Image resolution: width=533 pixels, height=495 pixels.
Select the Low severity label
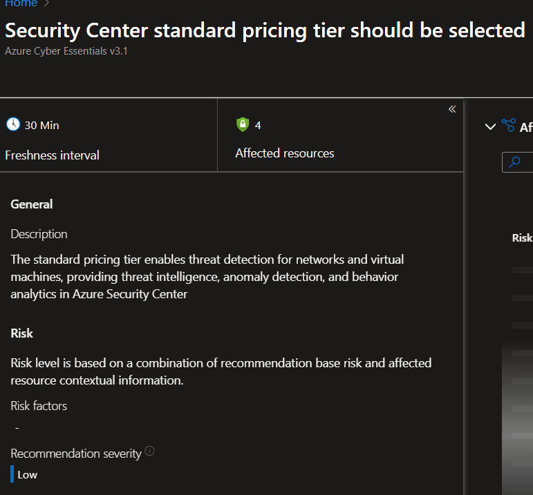tap(28, 474)
